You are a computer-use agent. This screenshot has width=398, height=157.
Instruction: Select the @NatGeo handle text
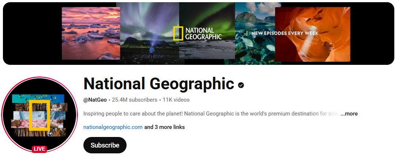click(x=95, y=100)
